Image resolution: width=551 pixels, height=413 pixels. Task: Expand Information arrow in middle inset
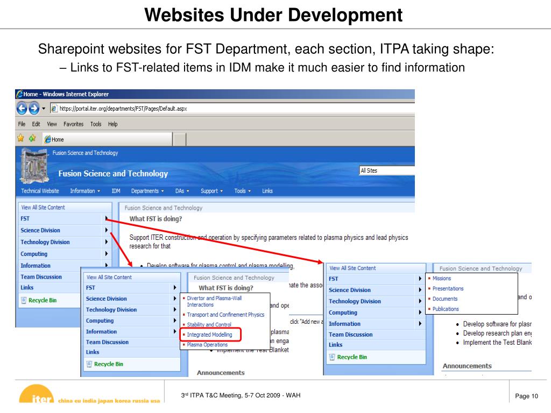(x=175, y=331)
